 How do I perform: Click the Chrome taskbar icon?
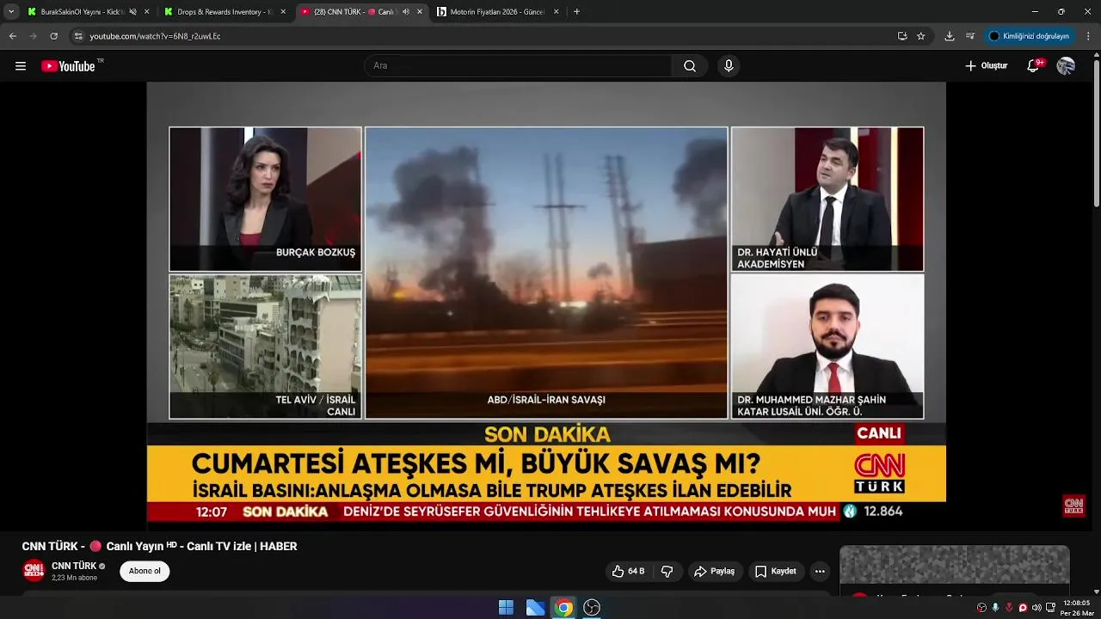(x=563, y=608)
